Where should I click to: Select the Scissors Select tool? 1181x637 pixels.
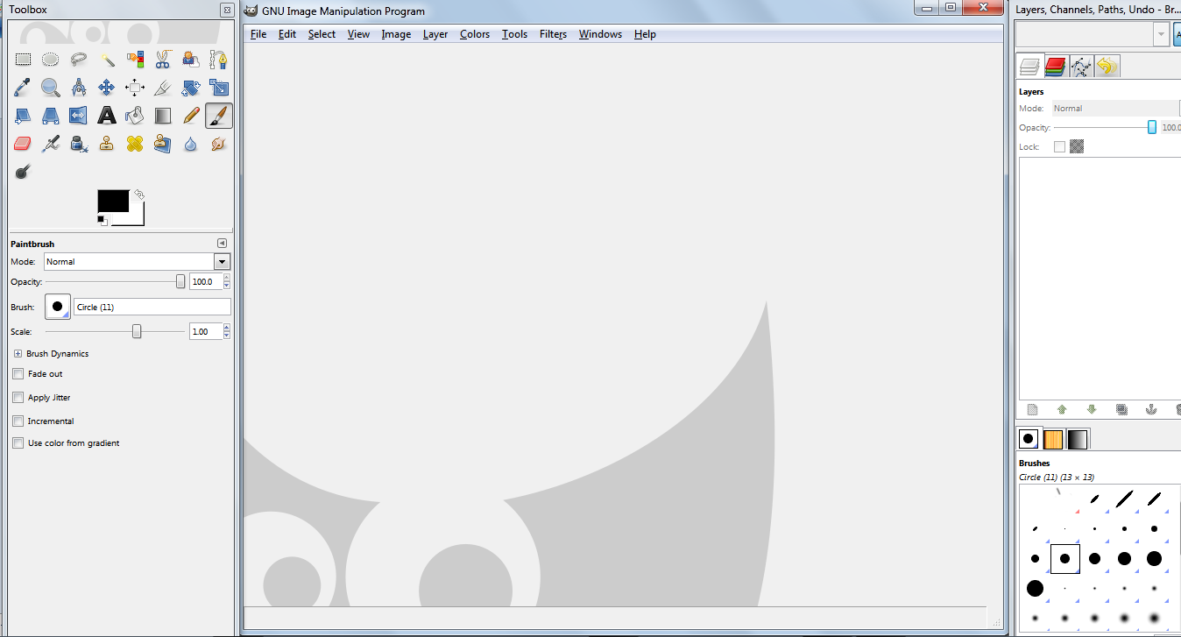163,60
